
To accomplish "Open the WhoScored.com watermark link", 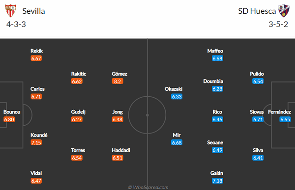I will pos(148,188).
